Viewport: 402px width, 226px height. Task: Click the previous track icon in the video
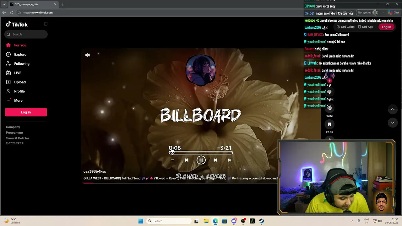coord(187,160)
